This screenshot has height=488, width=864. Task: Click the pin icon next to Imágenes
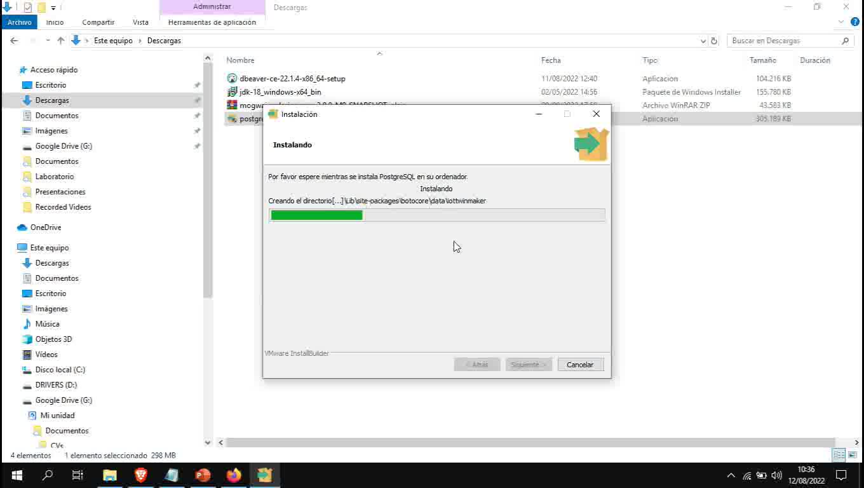coord(197,131)
